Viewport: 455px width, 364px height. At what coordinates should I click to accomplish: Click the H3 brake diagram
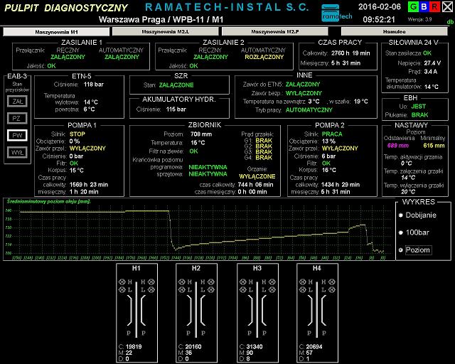(x=257, y=313)
